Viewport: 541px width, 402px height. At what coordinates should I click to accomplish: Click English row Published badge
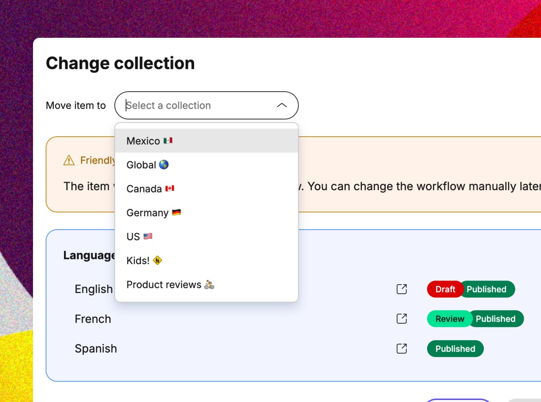487,289
